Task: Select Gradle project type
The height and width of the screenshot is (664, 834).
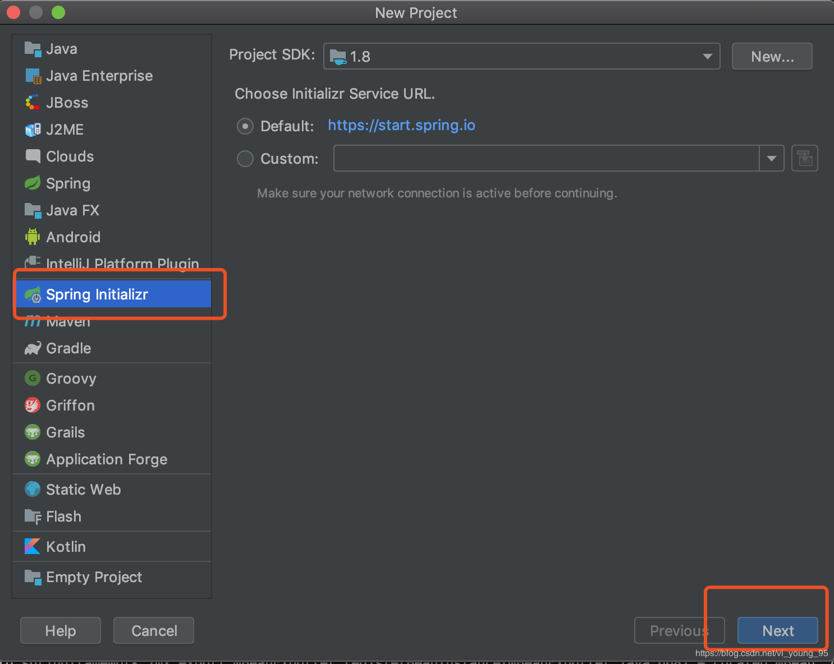Action: pos(112,348)
